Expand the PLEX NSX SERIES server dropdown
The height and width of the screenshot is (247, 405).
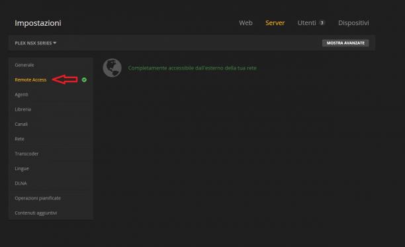click(36, 43)
